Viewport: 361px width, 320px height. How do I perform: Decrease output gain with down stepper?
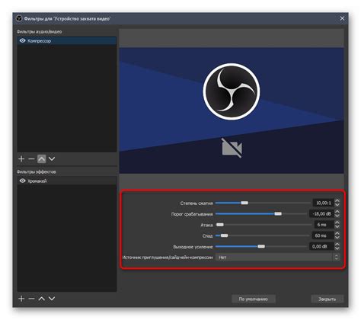point(337,248)
